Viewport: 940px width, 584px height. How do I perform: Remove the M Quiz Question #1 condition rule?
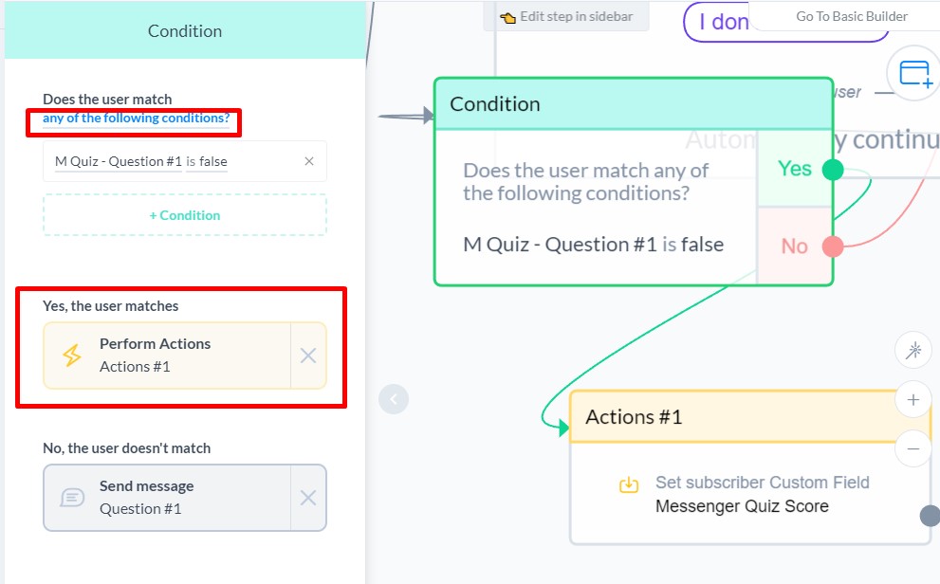(308, 161)
